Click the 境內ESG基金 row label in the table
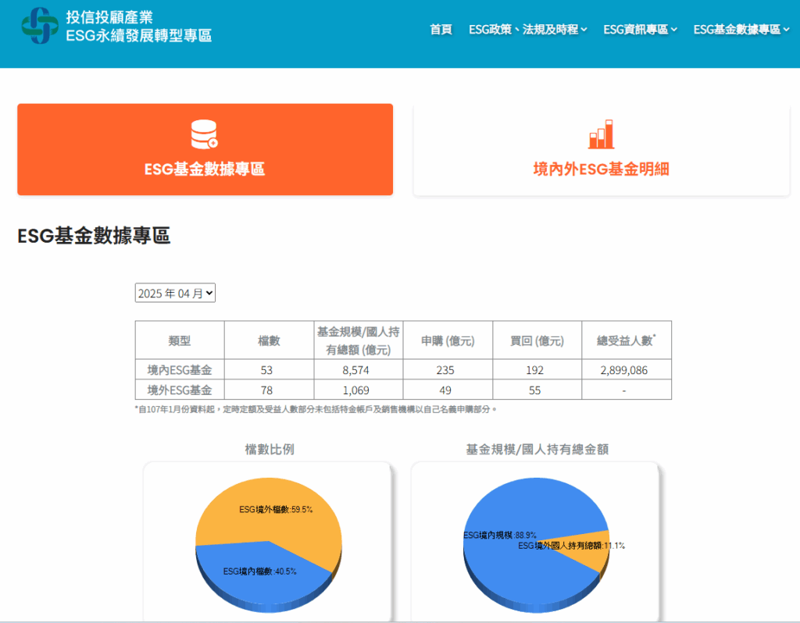 tap(180, 370)
